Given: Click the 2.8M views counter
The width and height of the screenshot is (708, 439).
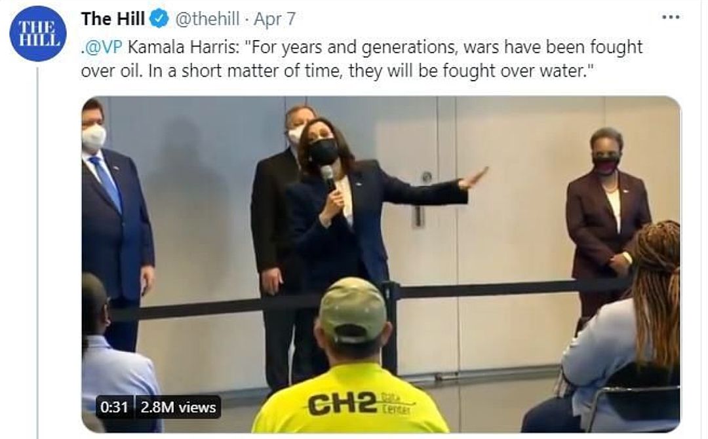Looking at the screenshot, I should click(178, 407).
